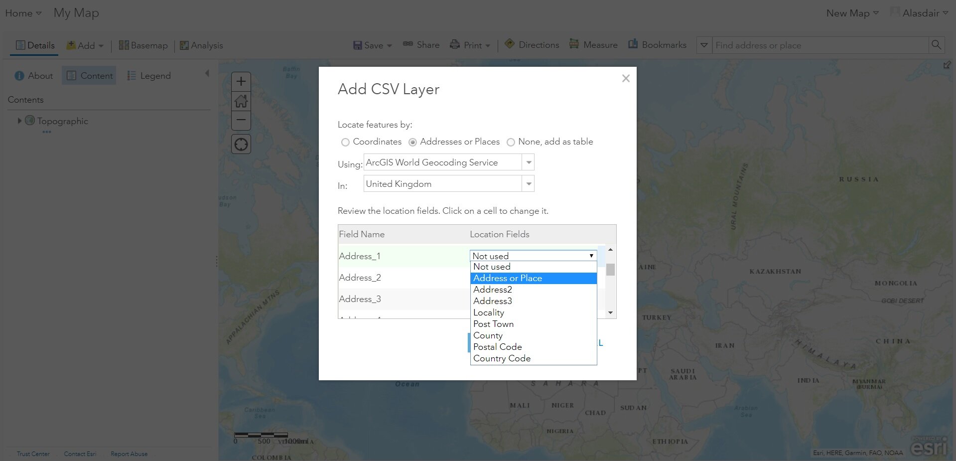Image resolution: width=956 pixels, height=461 pixels.
Task: Open Trust Center link
Action: [x=33, y=454]
